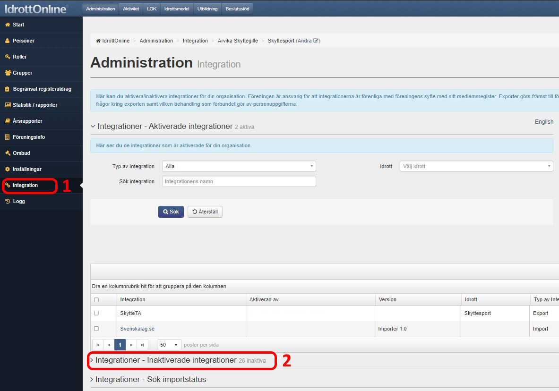
Task: Click the Personer person icon
Action: [8, 41]
